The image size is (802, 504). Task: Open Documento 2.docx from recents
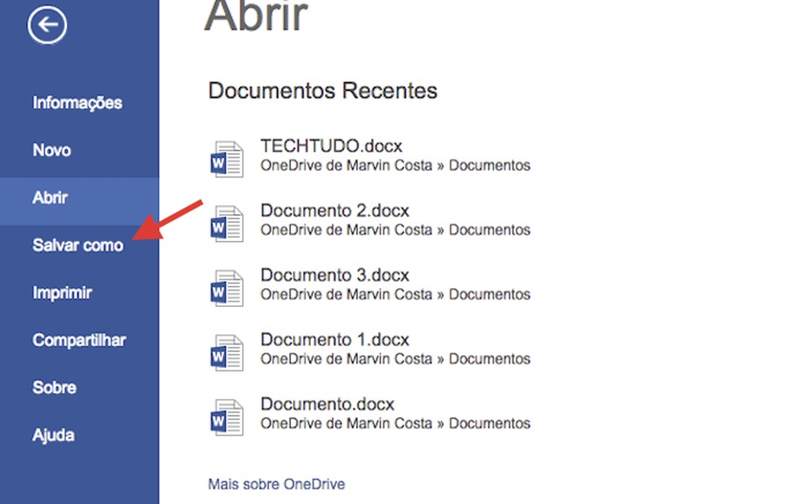334,209
